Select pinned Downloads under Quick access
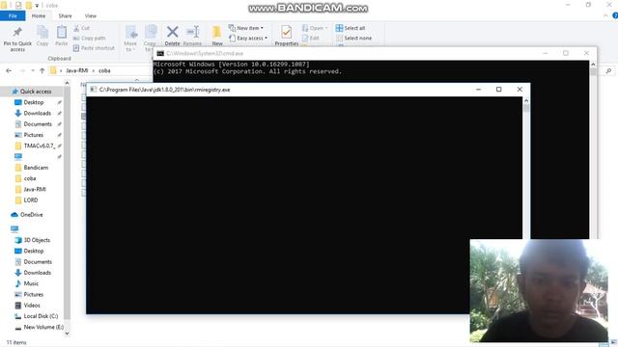The image size is (618, 347). click(37, 114)
